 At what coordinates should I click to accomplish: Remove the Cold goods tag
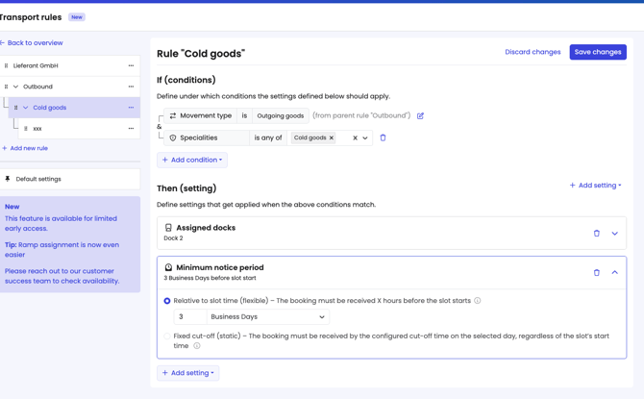tap(332, 138)
